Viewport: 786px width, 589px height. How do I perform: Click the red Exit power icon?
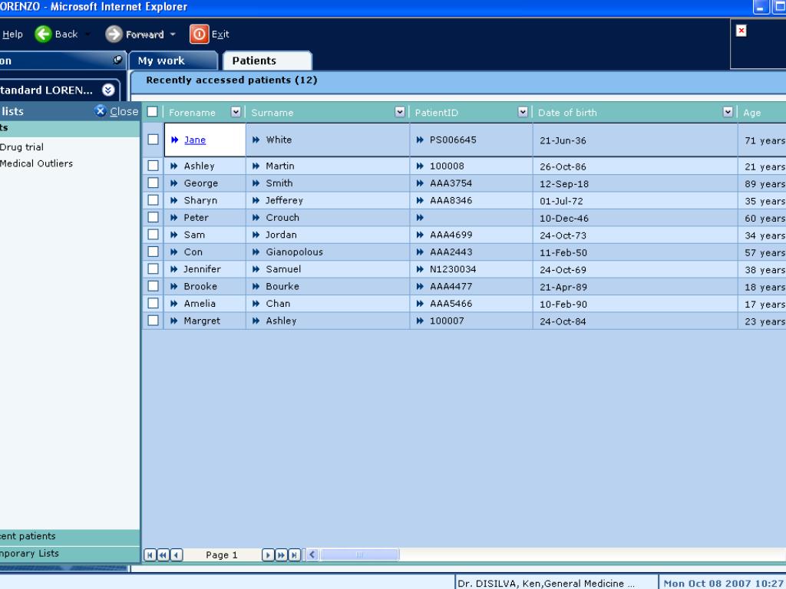coord(199,34)
